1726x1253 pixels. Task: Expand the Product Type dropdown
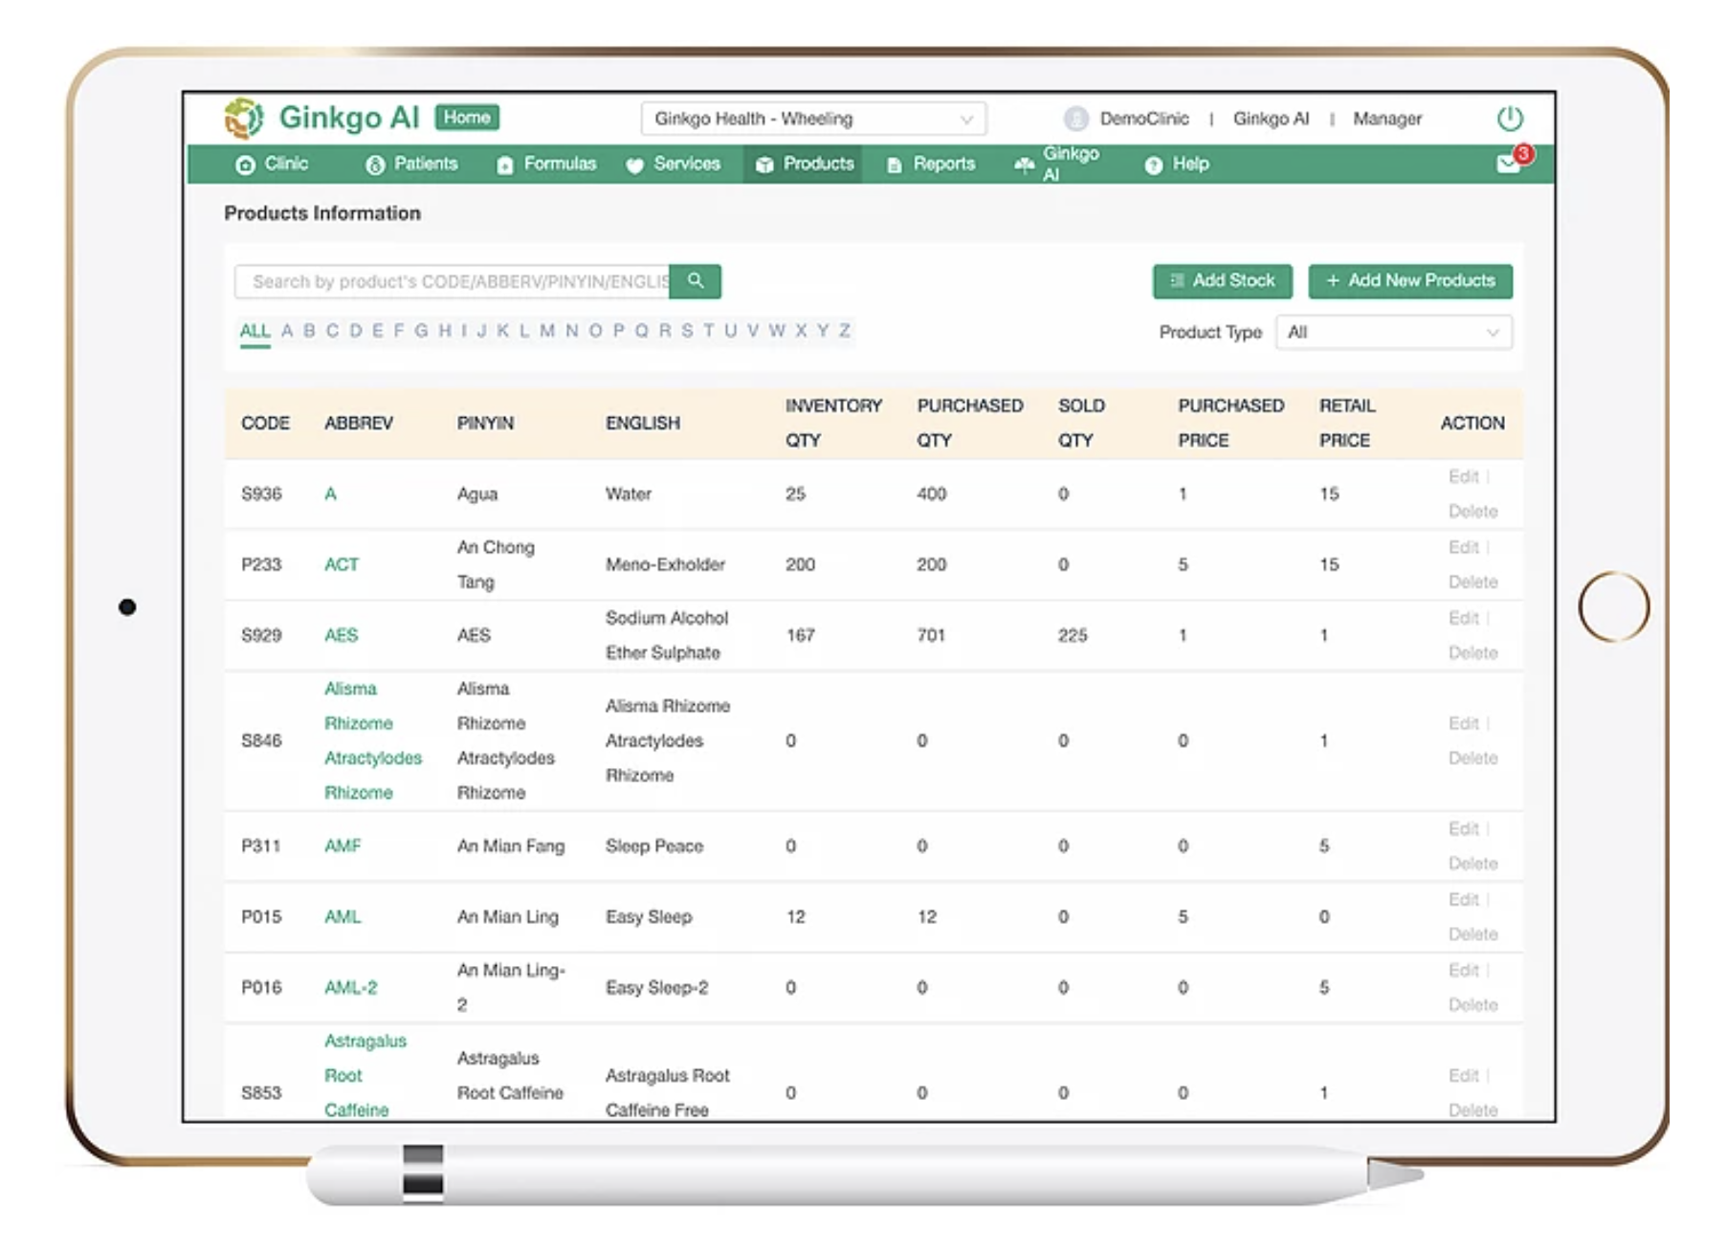point(1394,332)
